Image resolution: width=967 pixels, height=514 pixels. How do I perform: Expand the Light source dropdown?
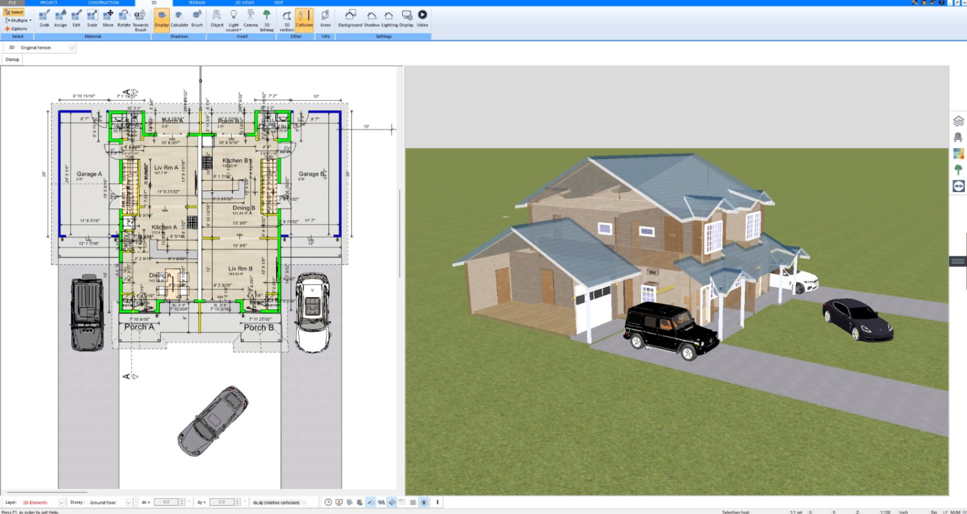coord(233,21)
